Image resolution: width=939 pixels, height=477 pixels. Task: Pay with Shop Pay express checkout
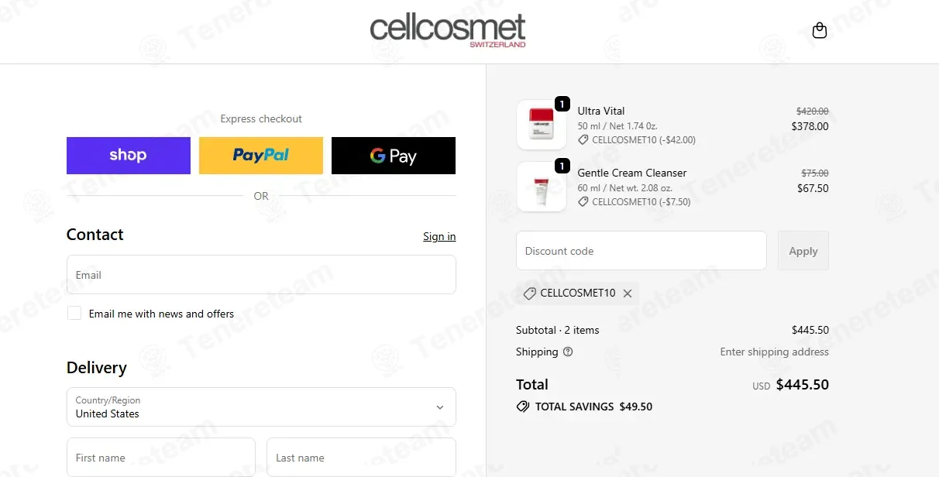(x=129, y=156)
